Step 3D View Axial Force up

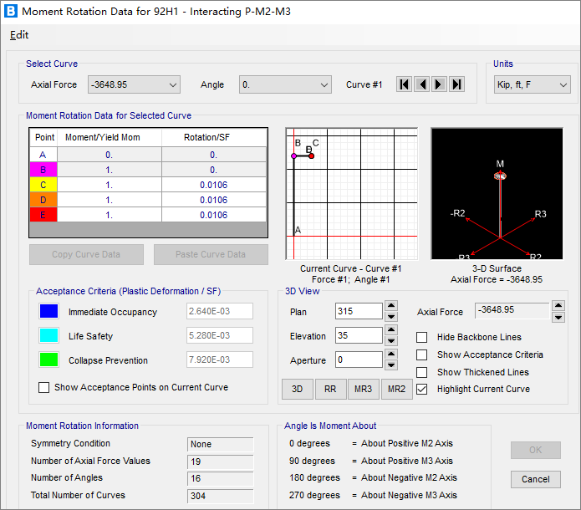558,305
